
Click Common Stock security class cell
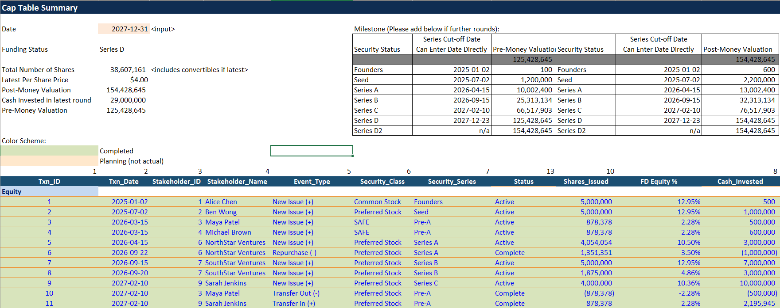pyautogui.click(x=382, y=202)
